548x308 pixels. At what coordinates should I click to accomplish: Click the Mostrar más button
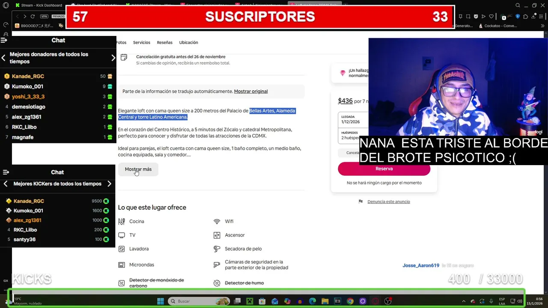tap(138, 169)
